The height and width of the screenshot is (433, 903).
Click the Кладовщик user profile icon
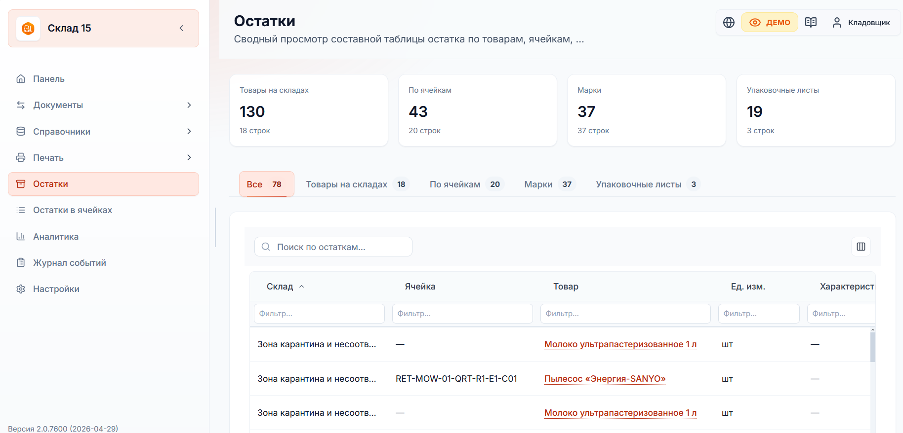[837, 22]
